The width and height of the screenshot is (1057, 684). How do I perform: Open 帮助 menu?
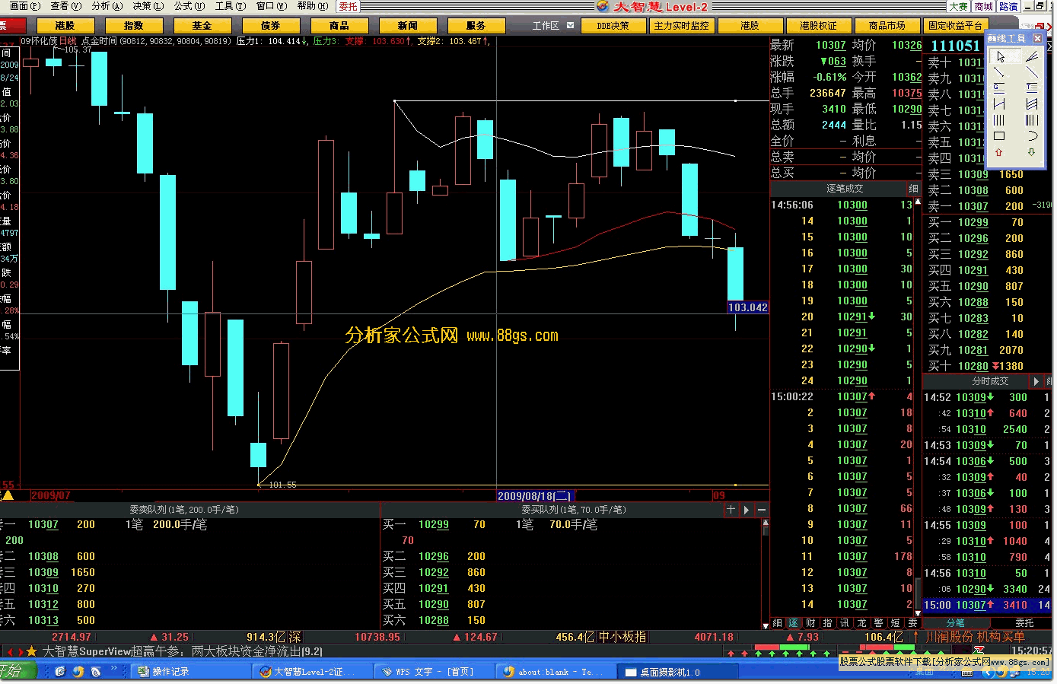pos(312,6)
